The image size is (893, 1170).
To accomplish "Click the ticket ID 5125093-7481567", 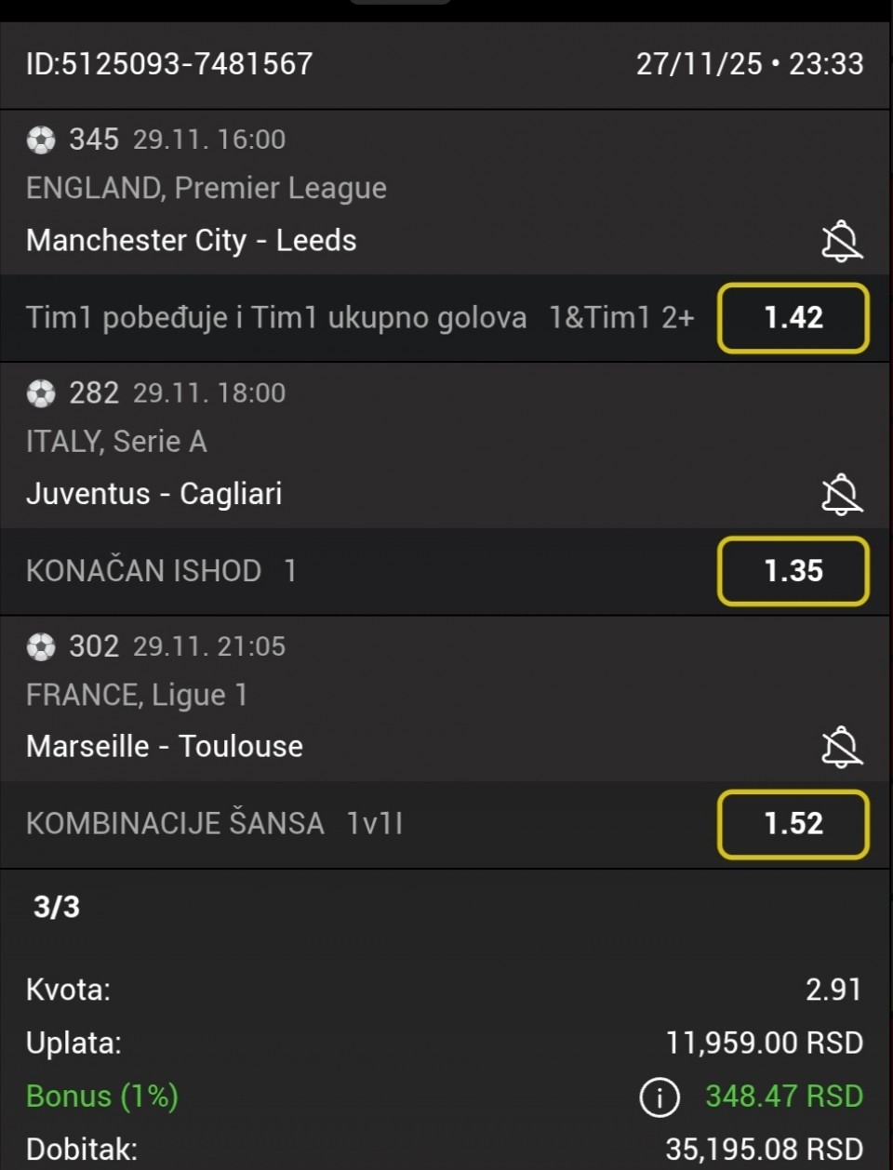I will coord(169,64).
